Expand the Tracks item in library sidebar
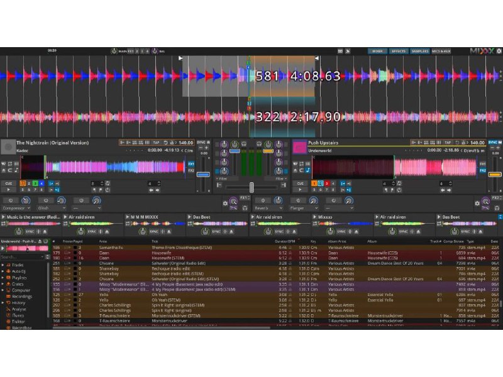This screenshot has height=377, width=503. 3,265
